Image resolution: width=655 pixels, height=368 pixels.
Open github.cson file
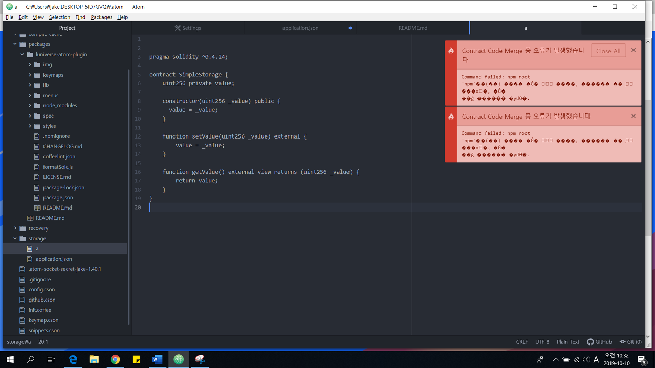point(42,300)
